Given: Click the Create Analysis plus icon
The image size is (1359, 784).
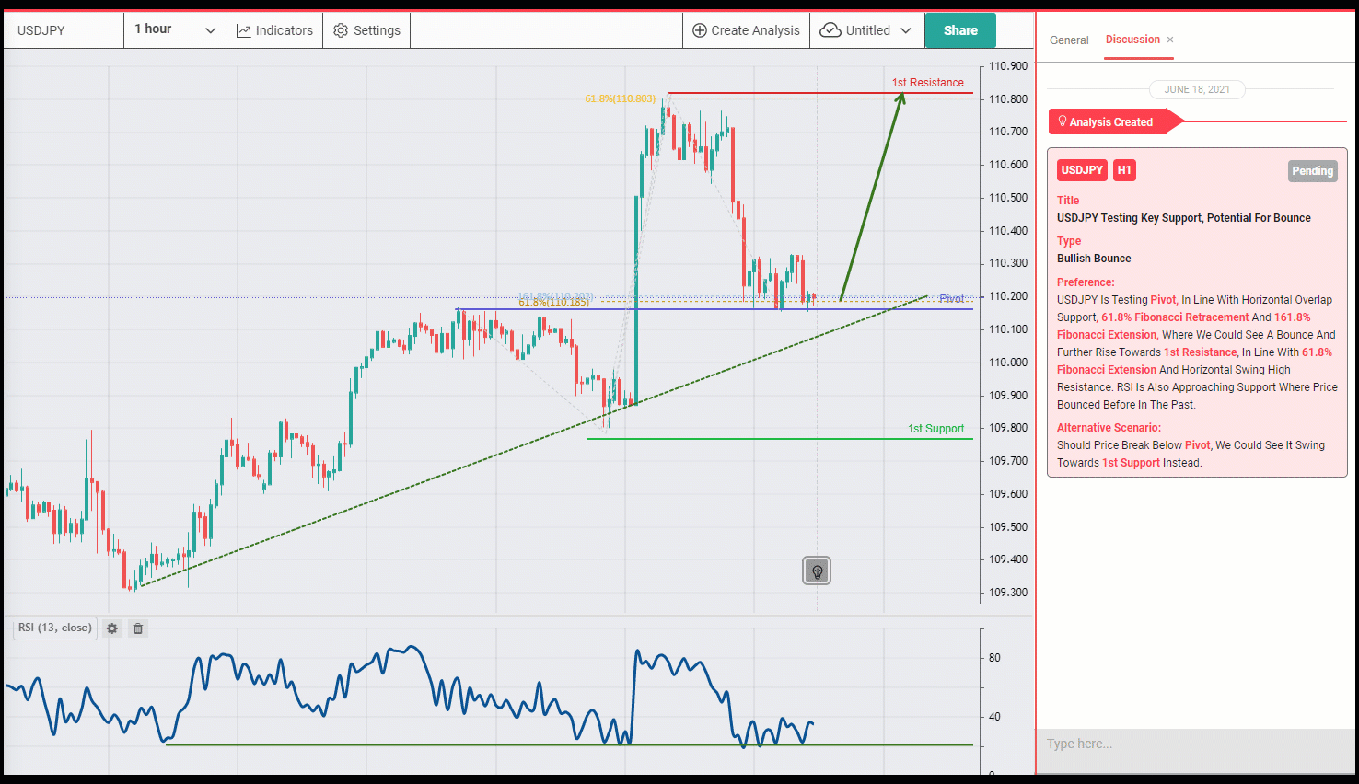Looking at the screenshot, I should [x=700, y=30].
